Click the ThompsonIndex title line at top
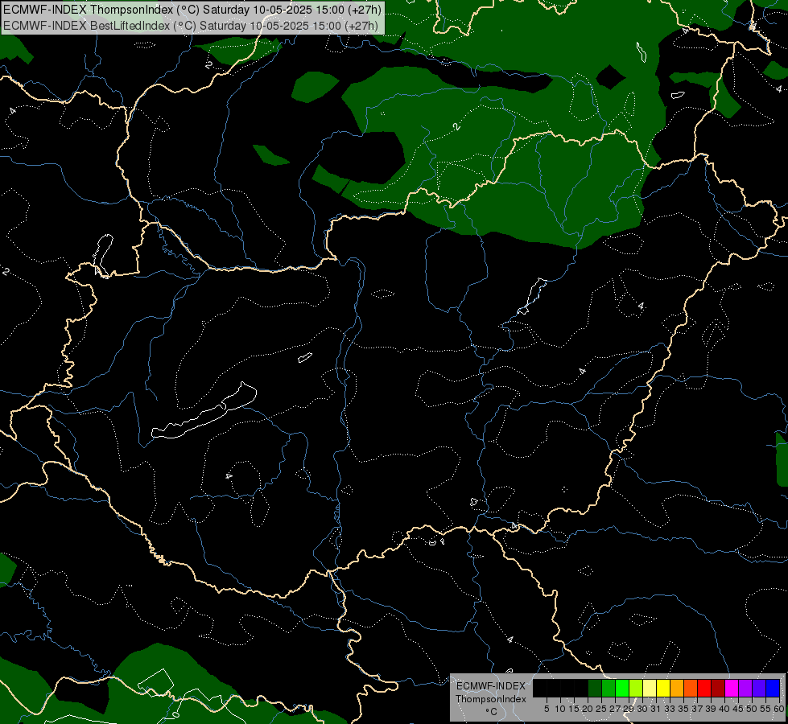 (192, 10)
